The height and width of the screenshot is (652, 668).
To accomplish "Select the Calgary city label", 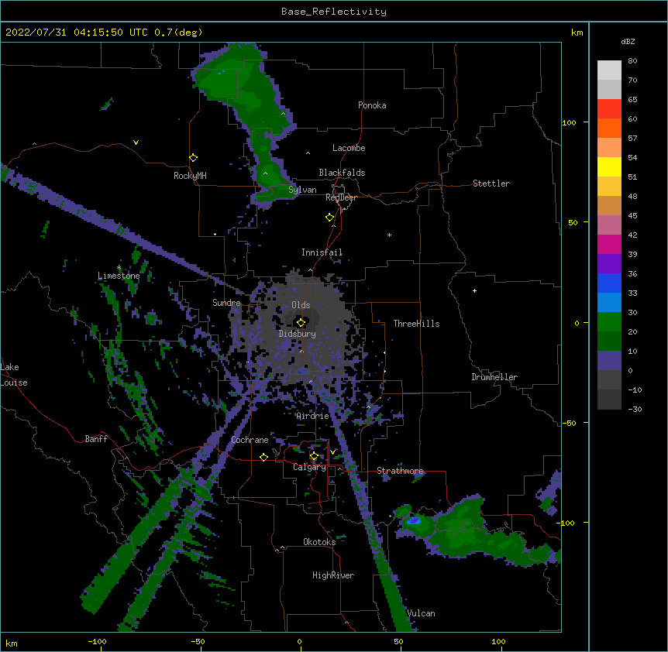I will coord(309,467).
